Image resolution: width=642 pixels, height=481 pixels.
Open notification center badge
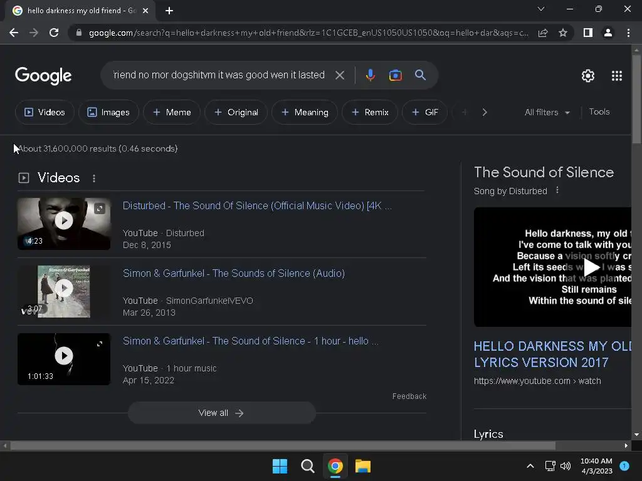624,466
